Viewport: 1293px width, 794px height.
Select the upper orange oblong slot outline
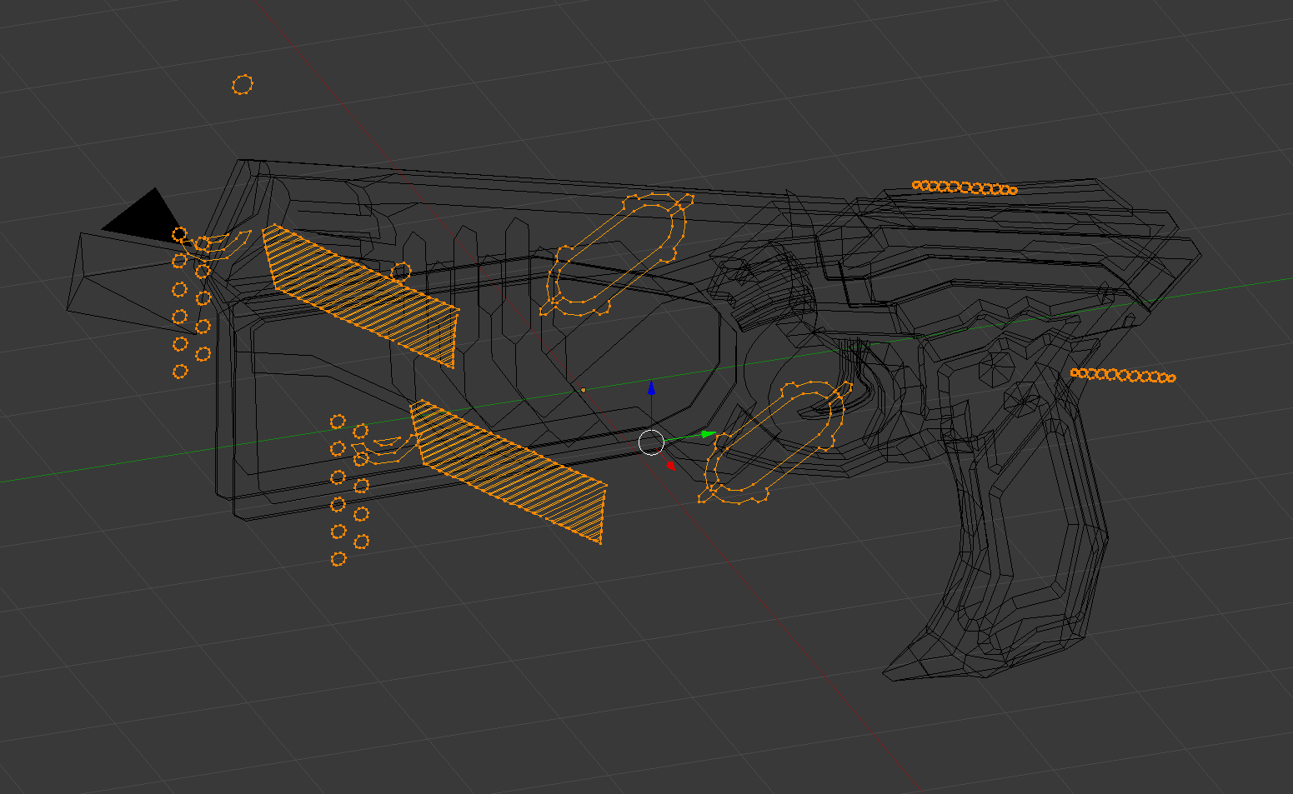pyautogui.click(x=618, y=254)
